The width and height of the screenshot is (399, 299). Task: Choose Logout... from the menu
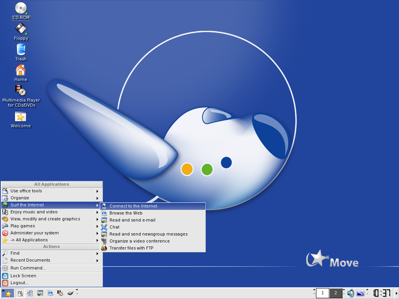click(52, 283)
